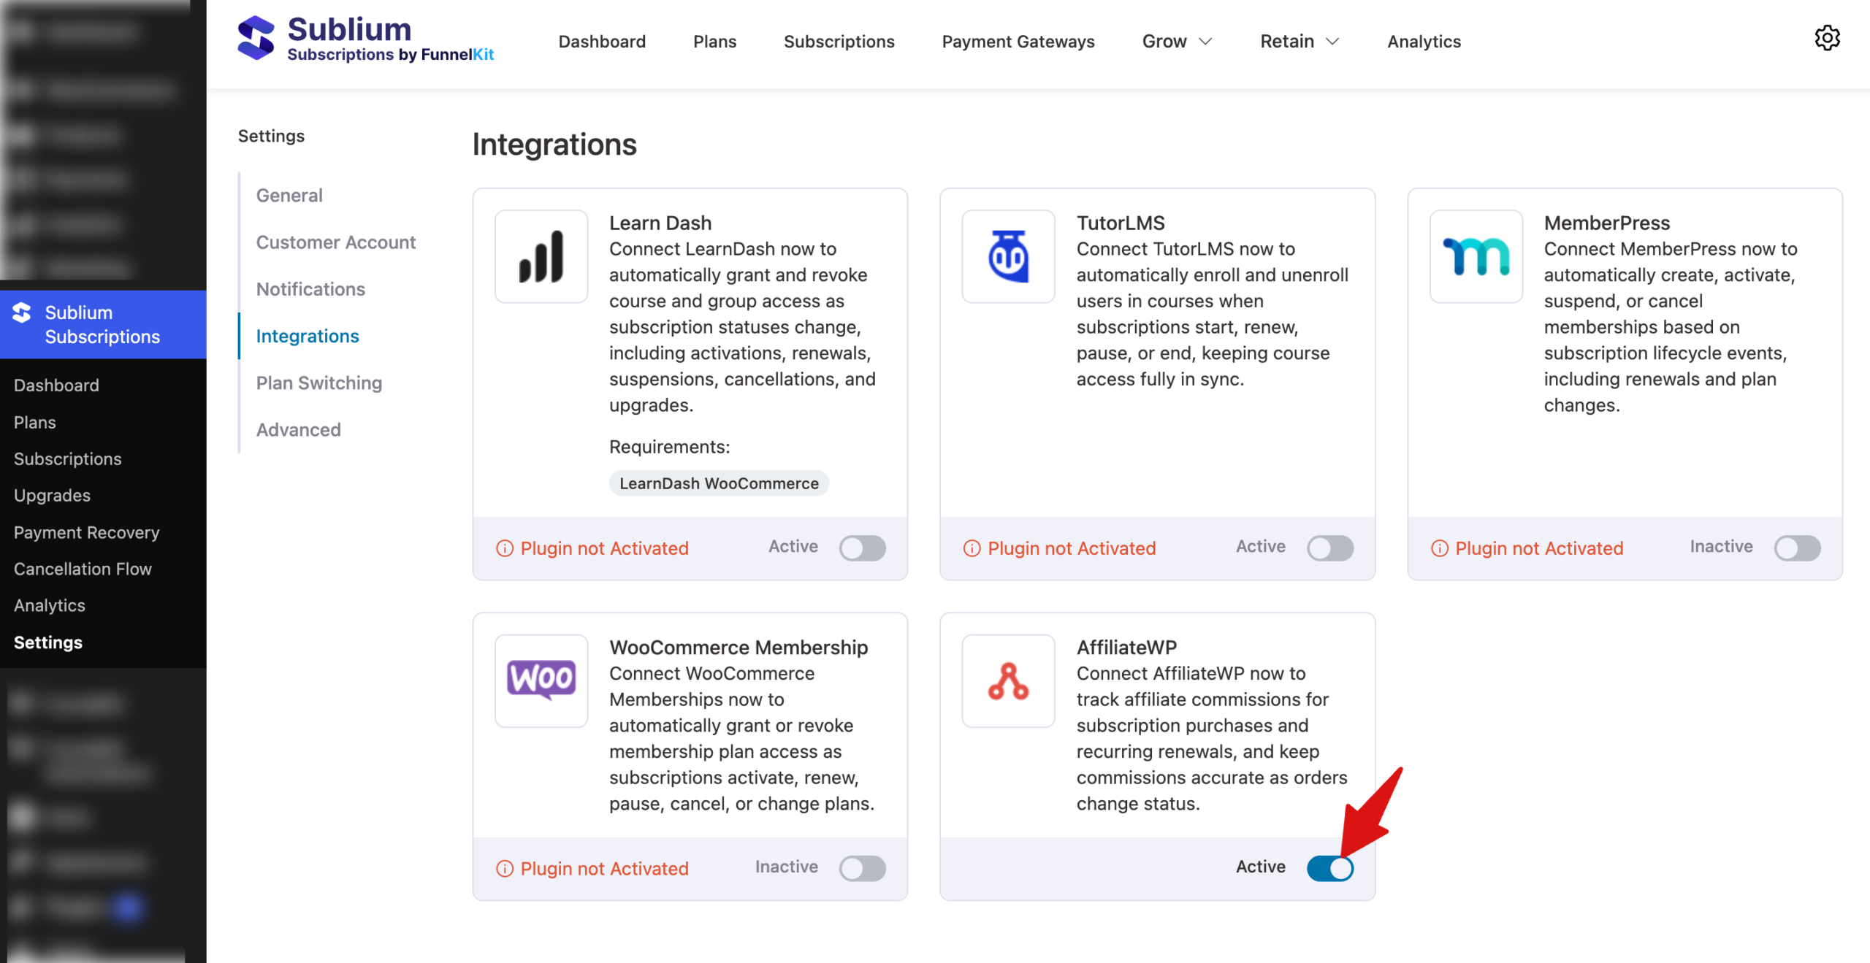
Task: Click the Sublium Subscriptions sidebar icon
Action: 22,314
